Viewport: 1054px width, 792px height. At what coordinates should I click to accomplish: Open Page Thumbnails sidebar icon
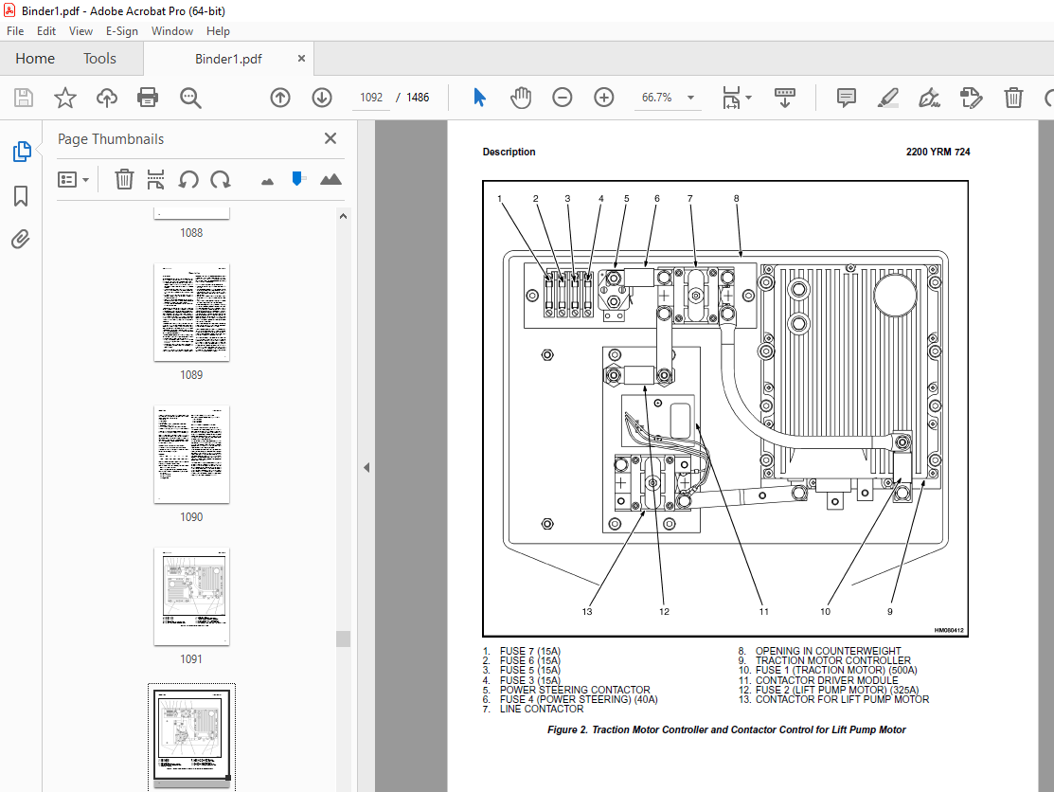[x=22, y=152]
